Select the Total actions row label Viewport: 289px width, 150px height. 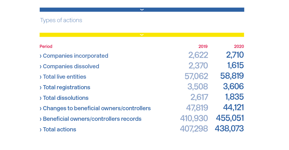pos(59,129)
